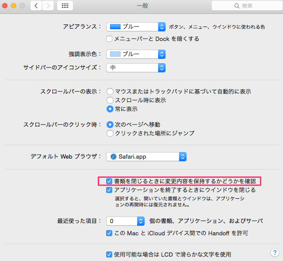Toggle LCD で滑らかな文字を使用 checkbox

point(109,254)
